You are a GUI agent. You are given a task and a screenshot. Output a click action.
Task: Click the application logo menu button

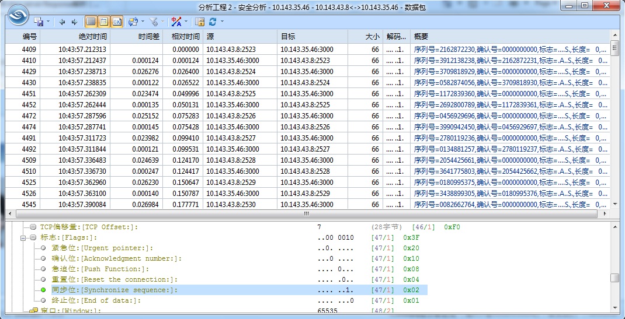point(18,15)
